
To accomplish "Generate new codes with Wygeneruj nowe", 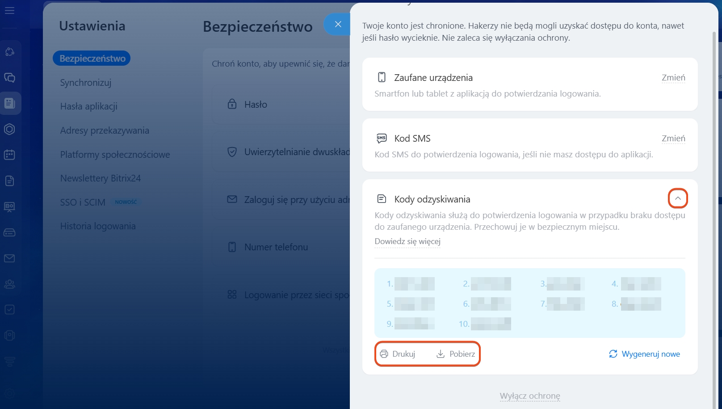I will 644,354.
